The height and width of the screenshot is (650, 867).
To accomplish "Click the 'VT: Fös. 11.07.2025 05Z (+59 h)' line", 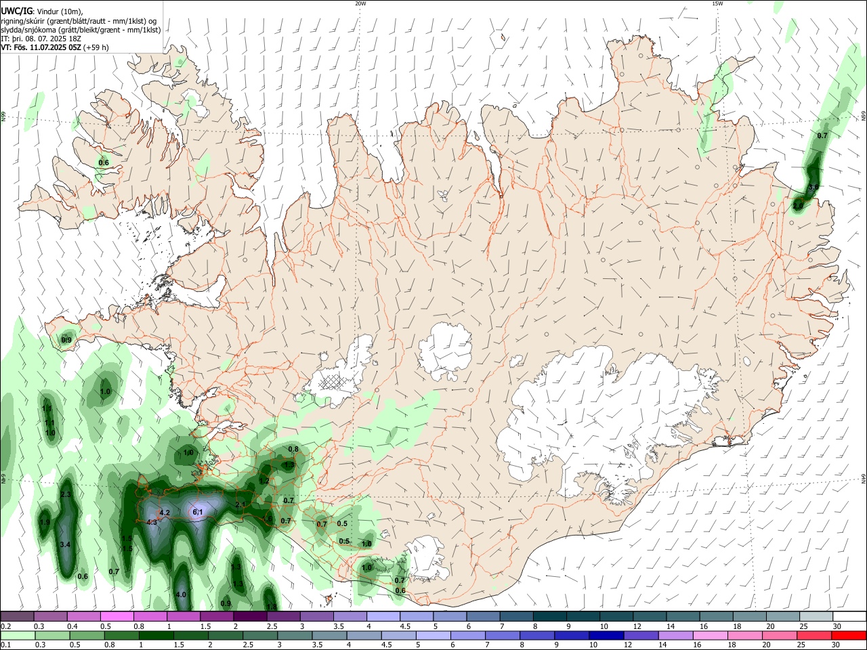I will 55,47.
